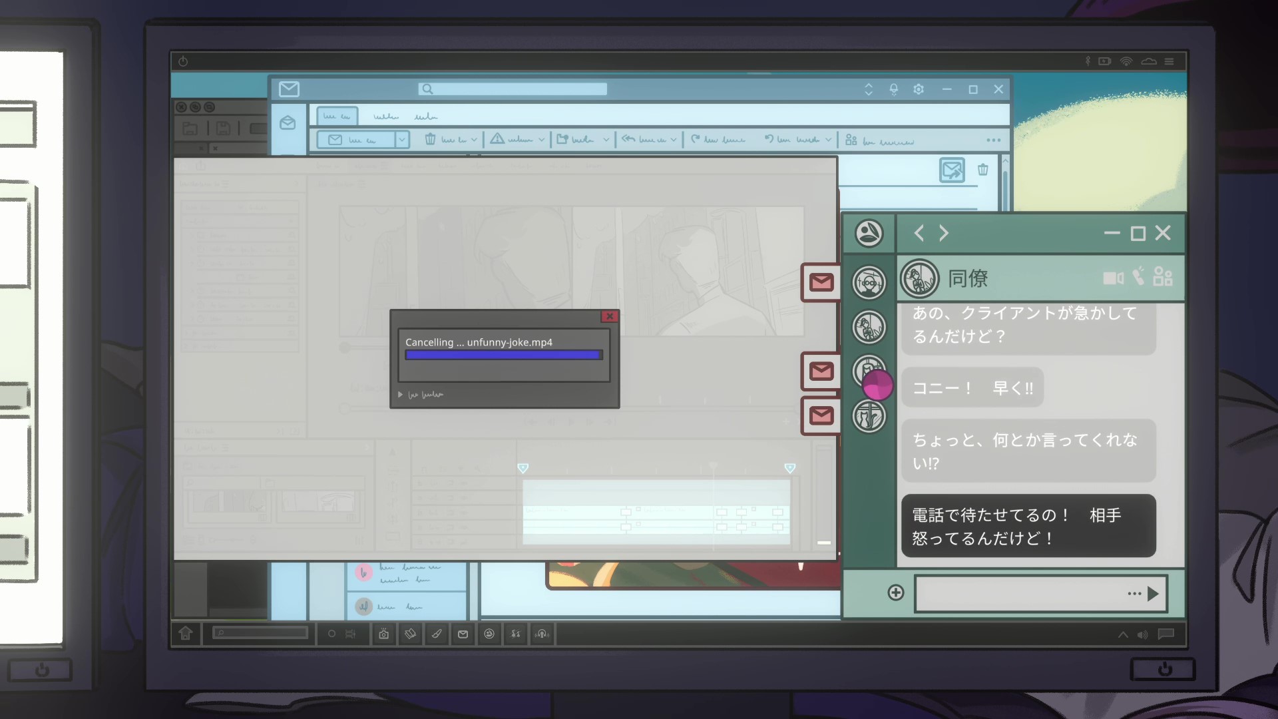Click the cancelling progress bar

pos(503,355)
